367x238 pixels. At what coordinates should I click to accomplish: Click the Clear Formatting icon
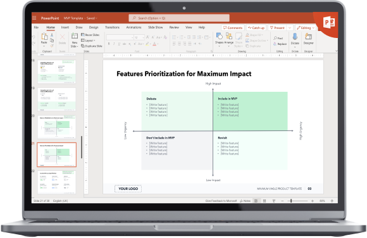(165, 37)
